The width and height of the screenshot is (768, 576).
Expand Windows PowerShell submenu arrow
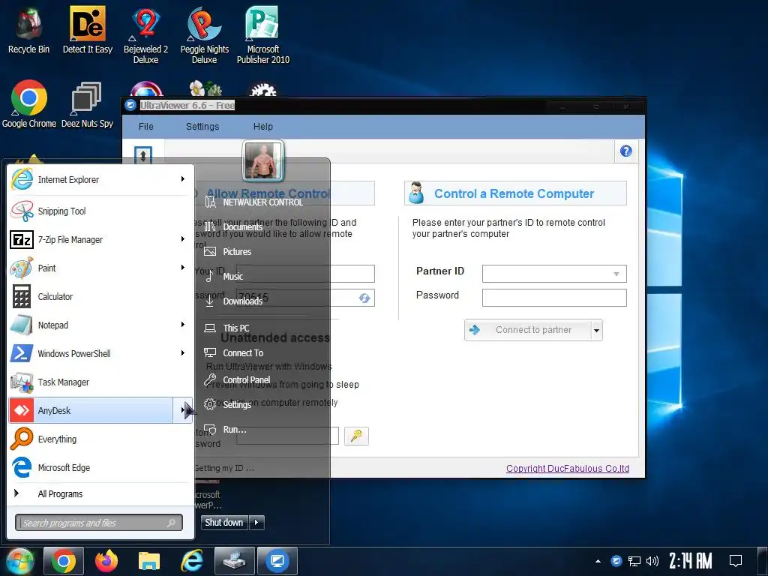pyautogui.click(x=183, y=352)
